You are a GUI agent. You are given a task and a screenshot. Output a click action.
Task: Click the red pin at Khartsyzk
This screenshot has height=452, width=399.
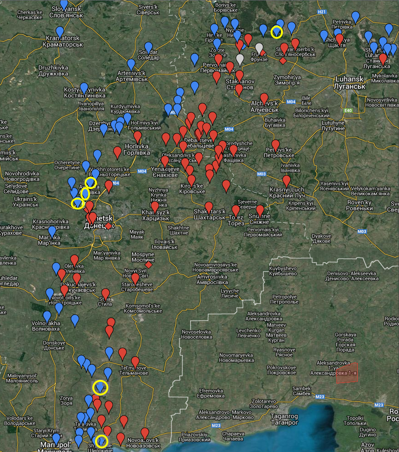(x=155, y=207)
